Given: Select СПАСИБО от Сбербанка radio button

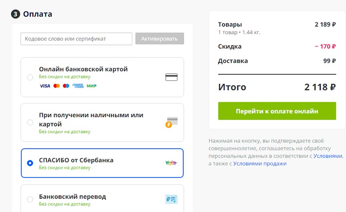Looking at the screenshot, I should [30, 163].
